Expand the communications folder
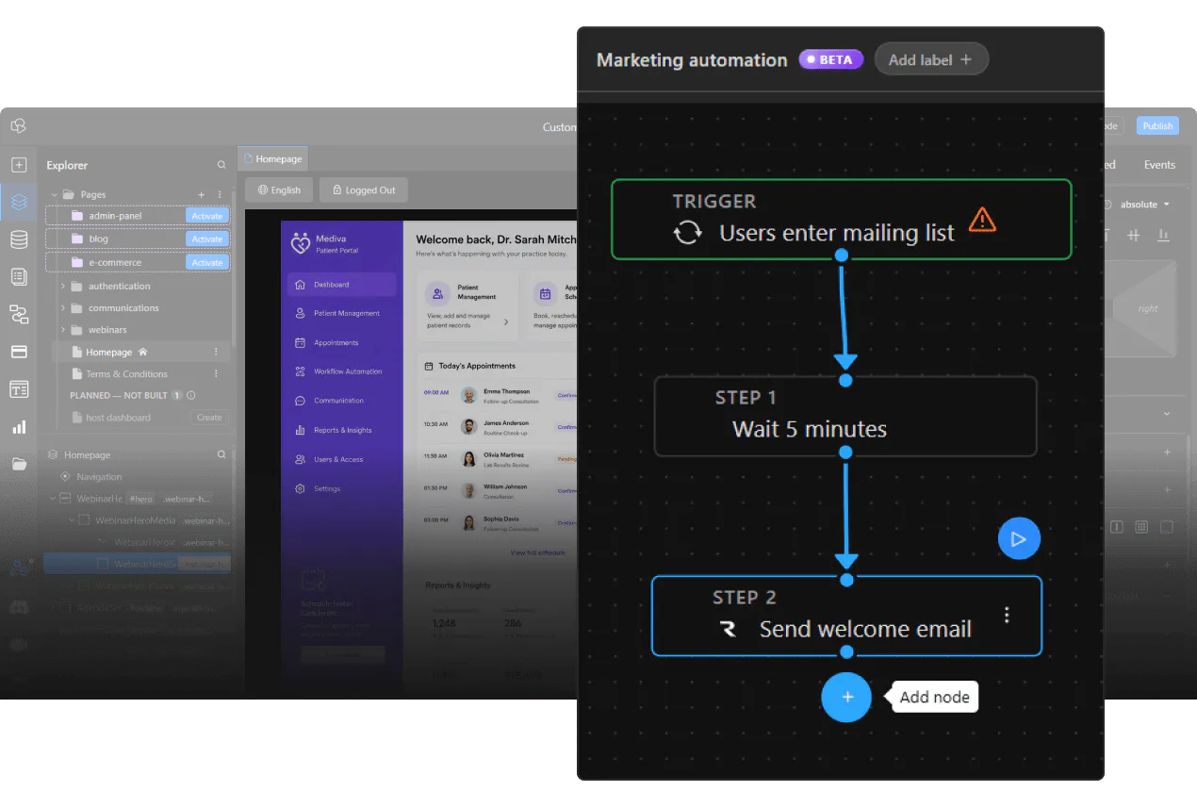The height and width of the screenshot is (807, 1197). click(63, 308)
